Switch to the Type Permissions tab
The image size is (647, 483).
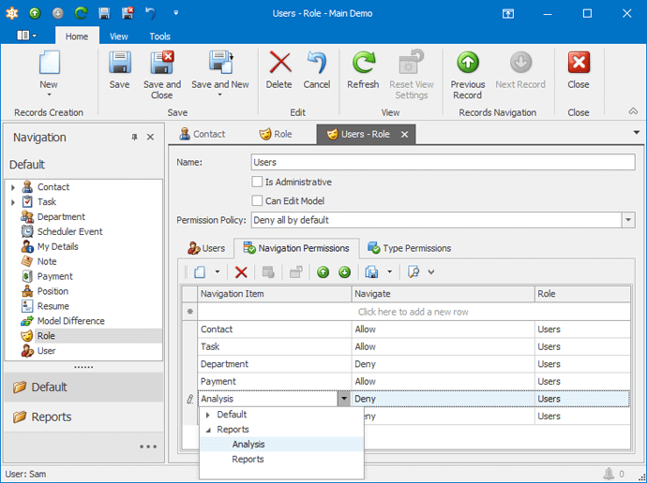pos(409,248)
